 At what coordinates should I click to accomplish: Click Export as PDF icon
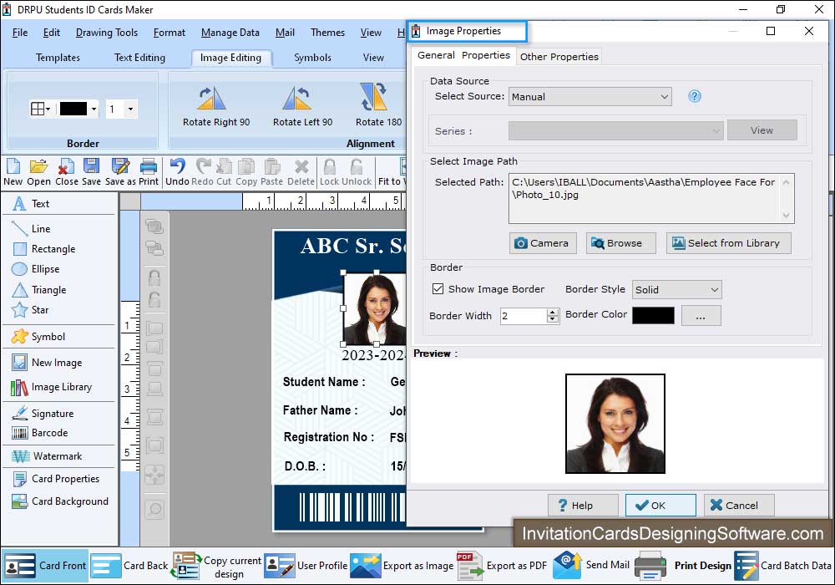469,566
